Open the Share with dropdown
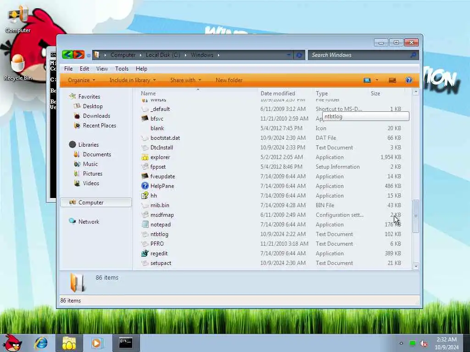This screenshot has width=470, height=352. 185,80
